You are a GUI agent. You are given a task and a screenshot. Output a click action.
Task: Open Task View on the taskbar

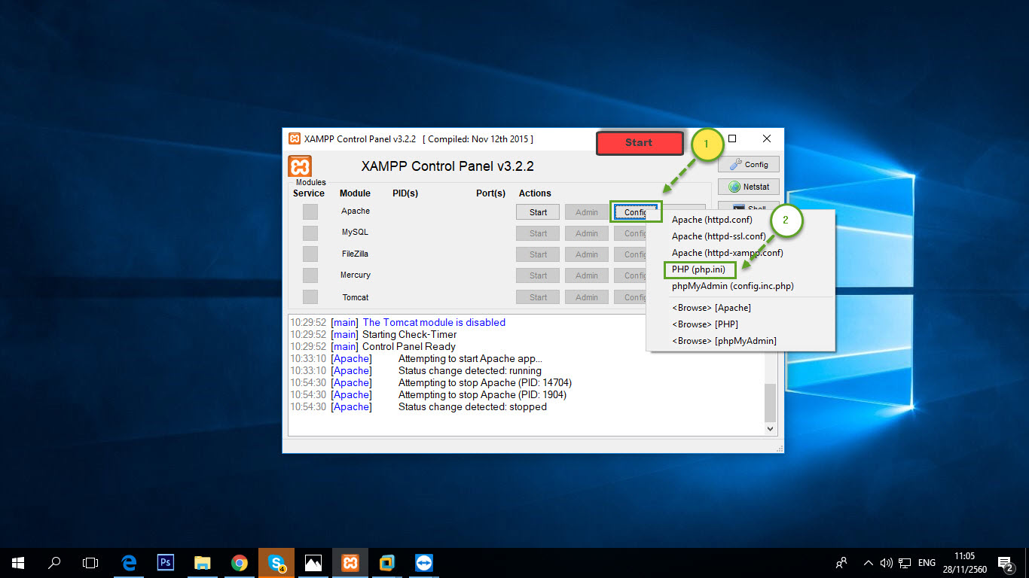tap(90, 562)
